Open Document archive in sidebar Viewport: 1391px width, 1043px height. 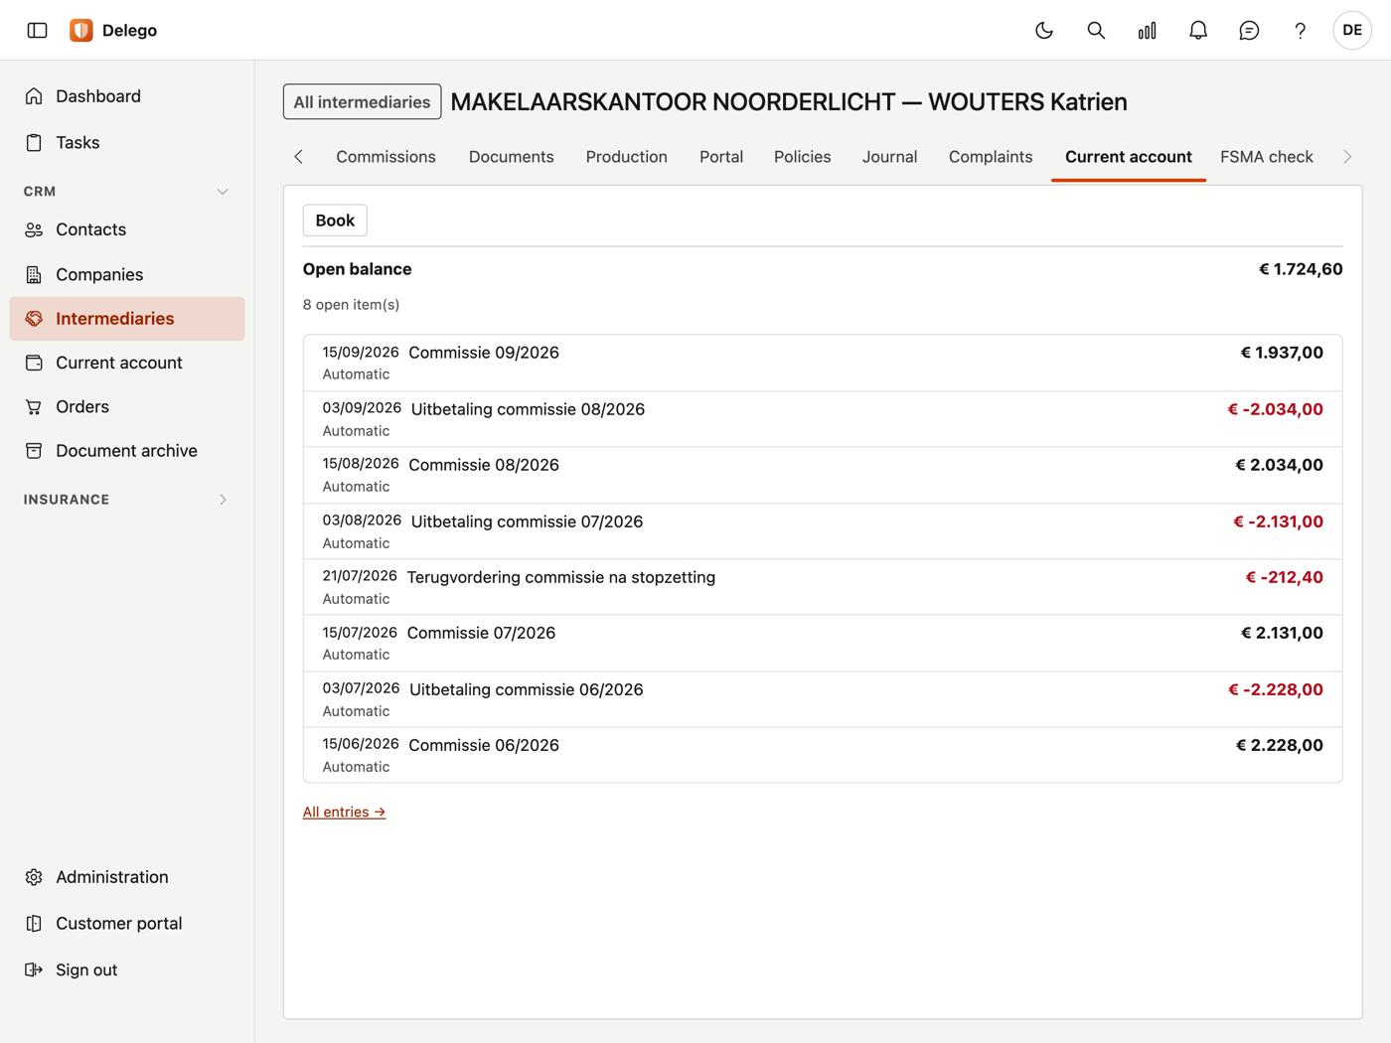pos(127,451)
